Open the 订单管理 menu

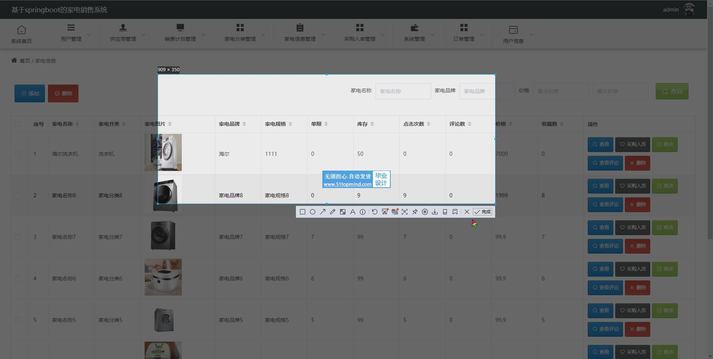(466, 33)
